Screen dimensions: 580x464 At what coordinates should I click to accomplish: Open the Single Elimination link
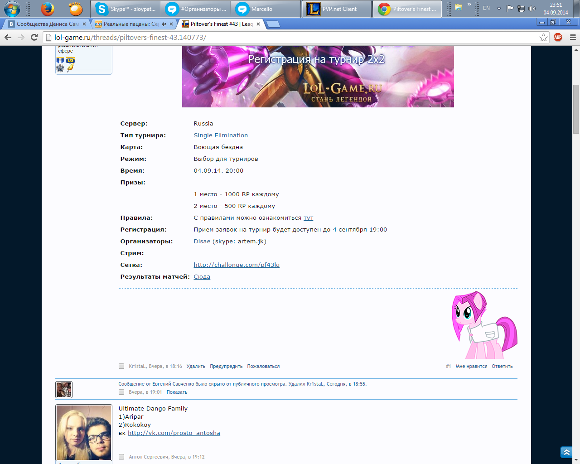coord(221,135)
